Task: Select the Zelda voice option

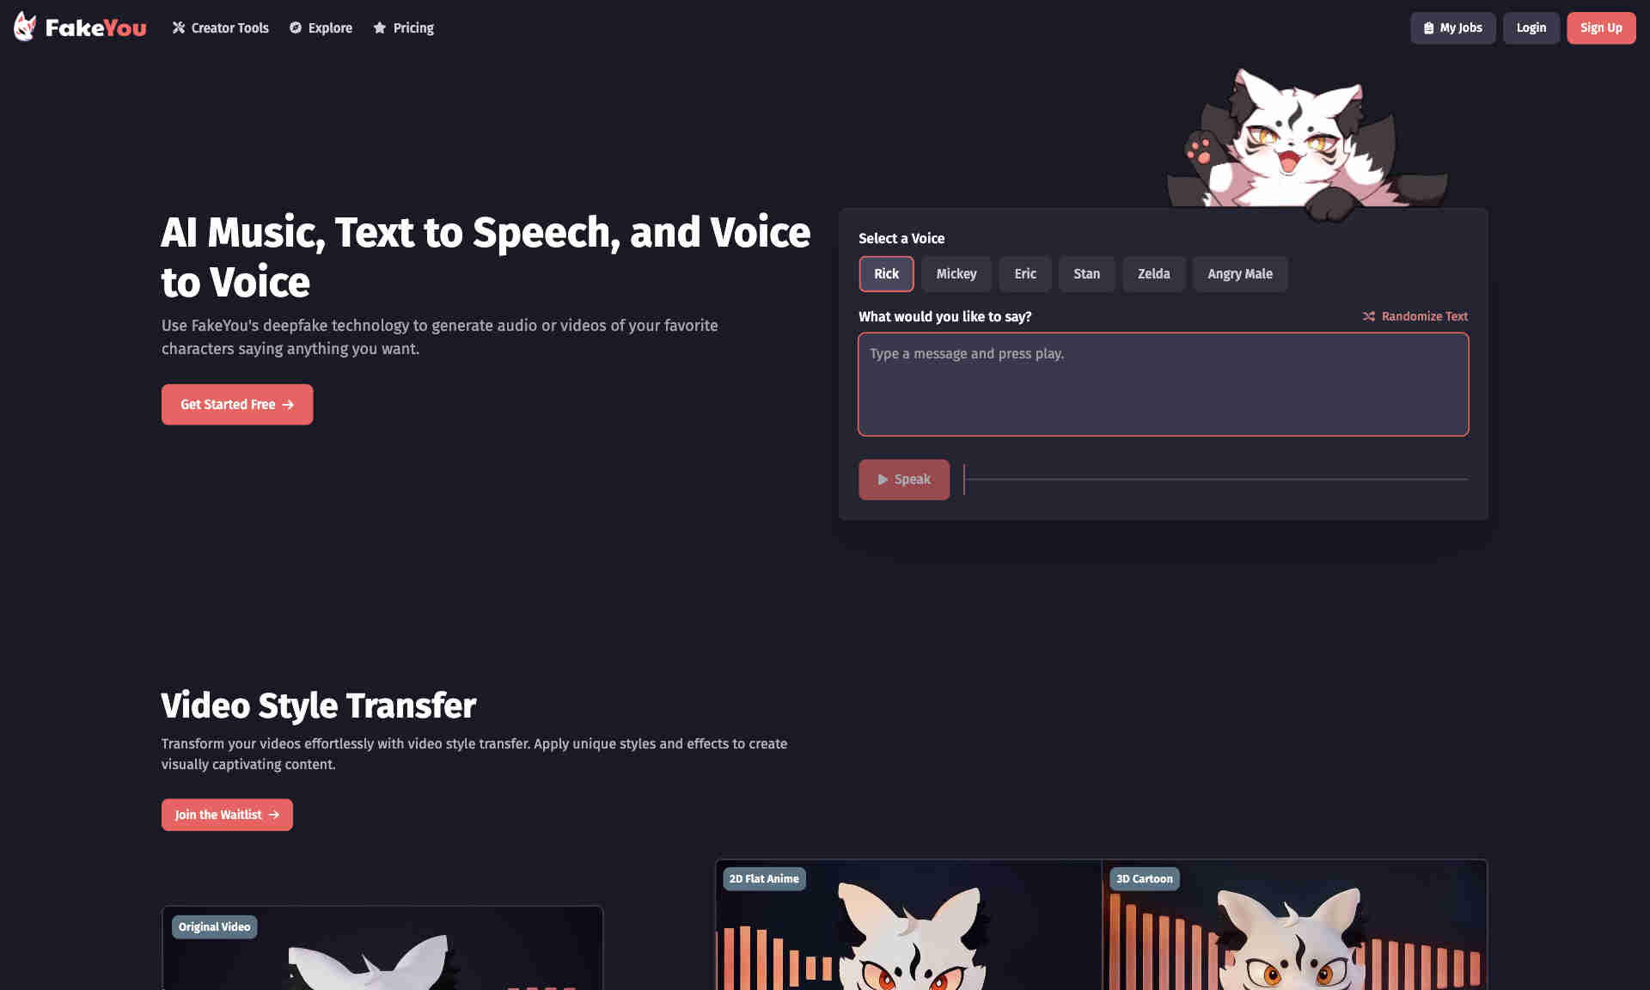Action: coord(1154,273)
